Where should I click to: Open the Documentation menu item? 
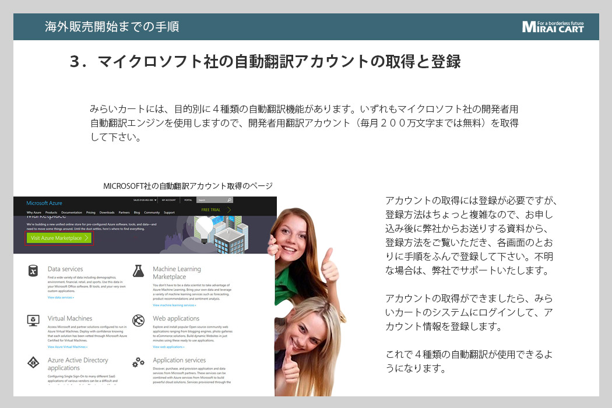pos(72,212)
